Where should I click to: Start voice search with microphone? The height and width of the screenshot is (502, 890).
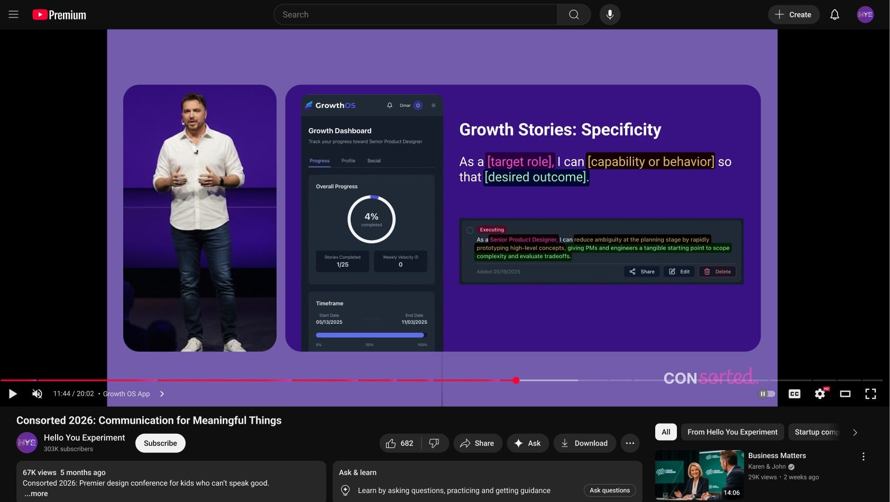(610, 15)
